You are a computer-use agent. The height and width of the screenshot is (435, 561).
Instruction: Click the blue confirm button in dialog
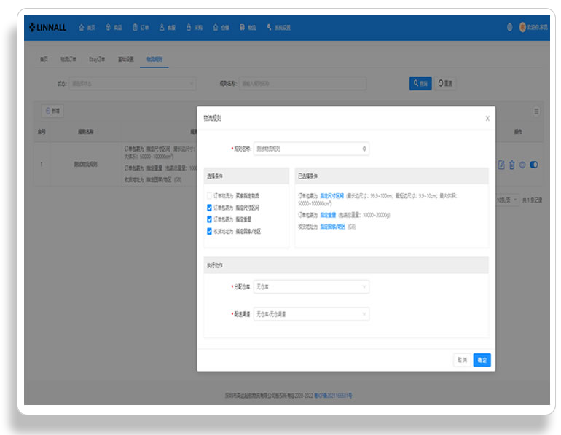point(482,360)
